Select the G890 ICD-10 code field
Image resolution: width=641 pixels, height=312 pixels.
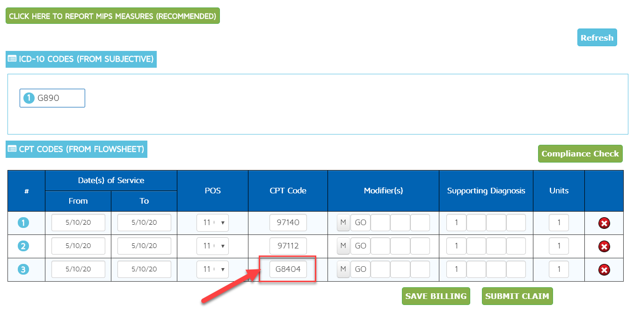[52, 98]
